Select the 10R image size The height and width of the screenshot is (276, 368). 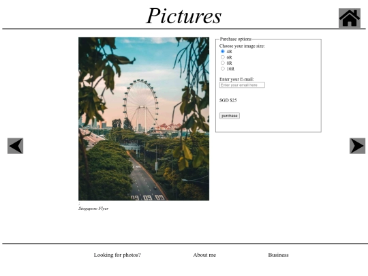point(222,69)
